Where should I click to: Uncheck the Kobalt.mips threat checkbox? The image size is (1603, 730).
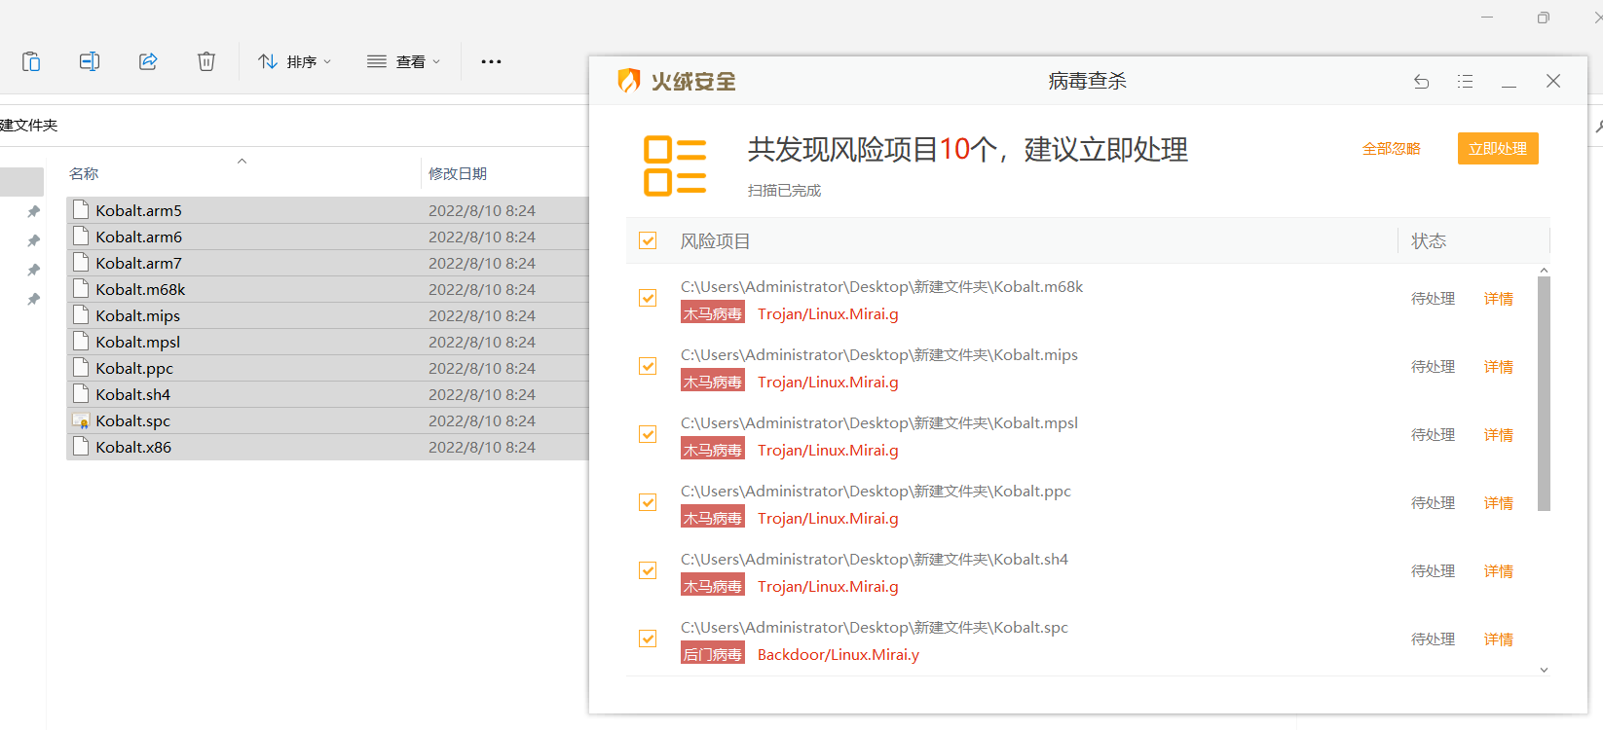point(648,366)
